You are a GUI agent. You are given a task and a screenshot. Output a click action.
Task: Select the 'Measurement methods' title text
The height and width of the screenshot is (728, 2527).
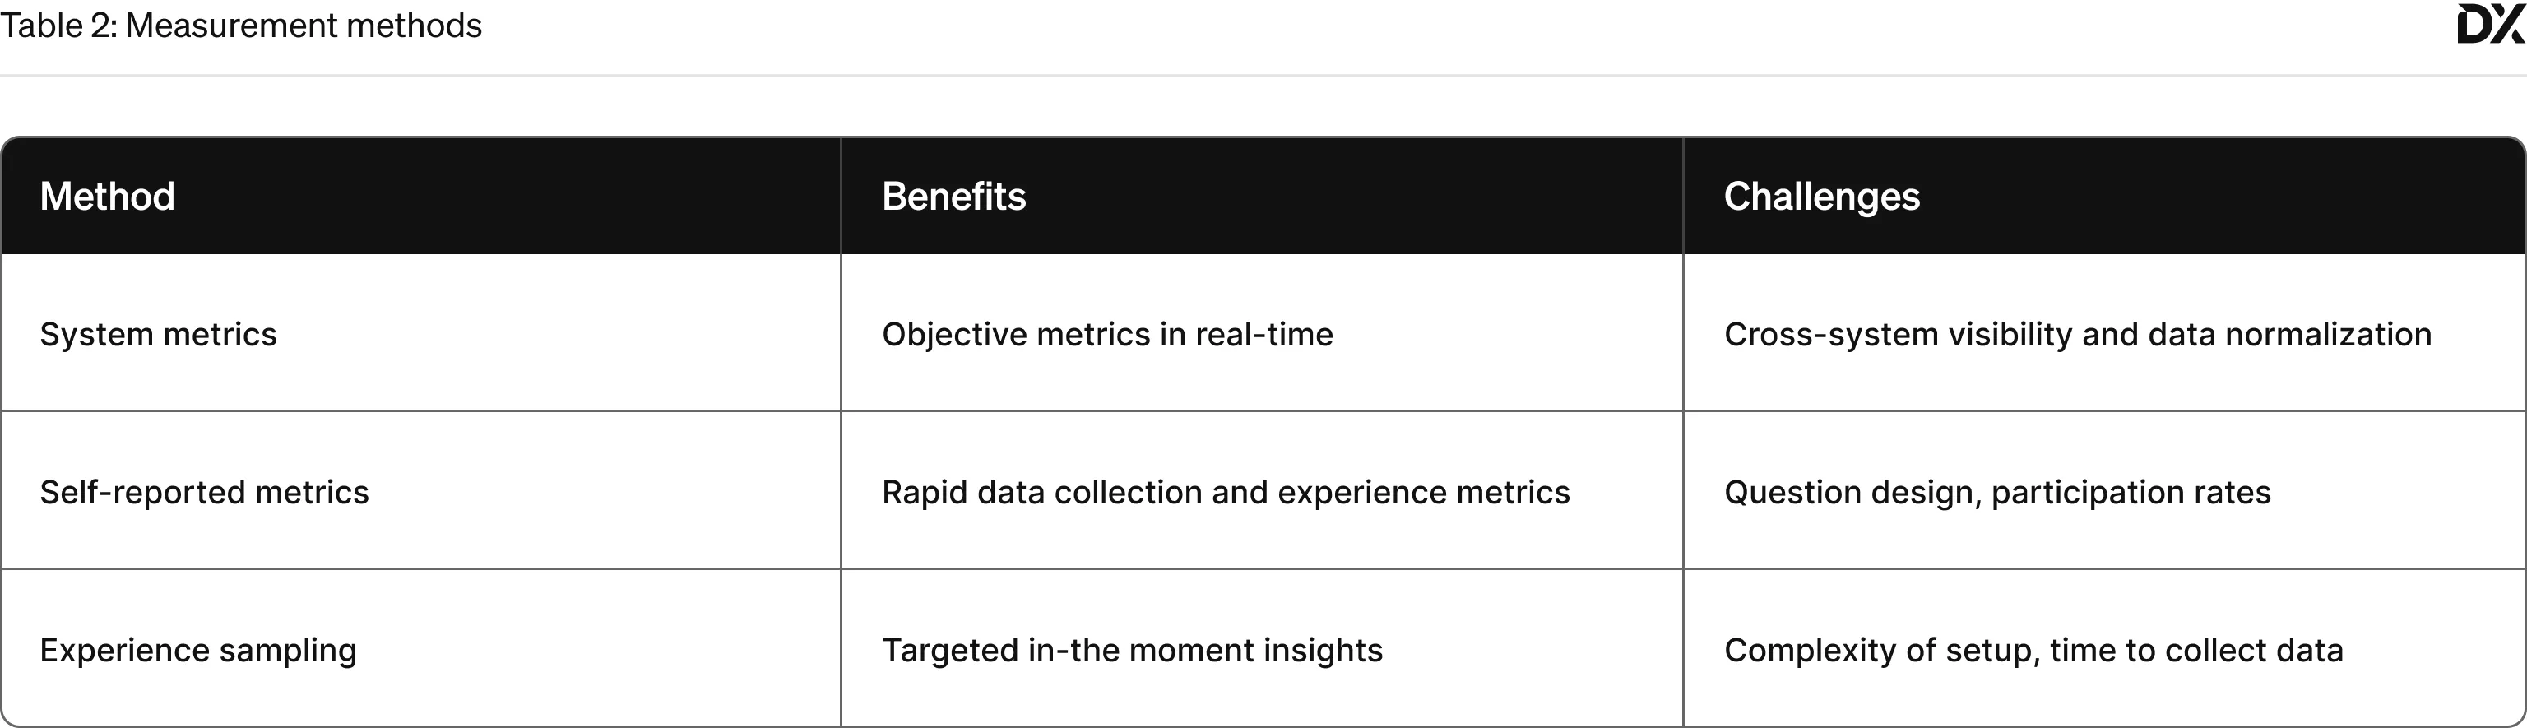(x=303, y=26)
